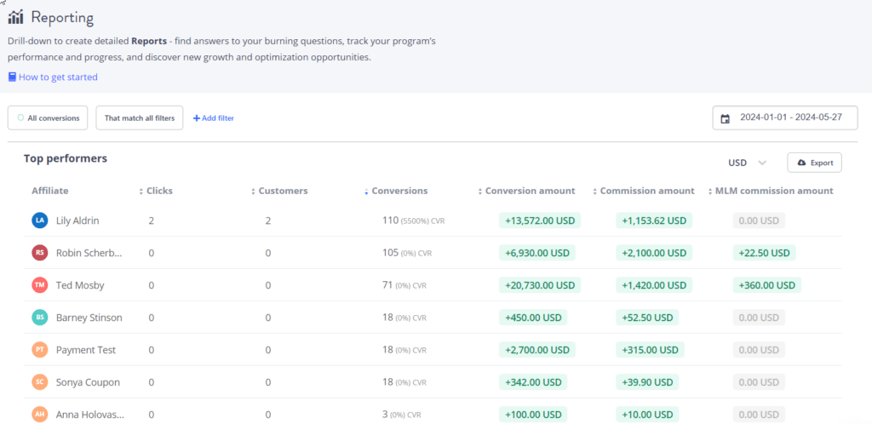The image size is (872, 424).
Task: Toggle the All conversions filter
Action: [x=48, y=117]
